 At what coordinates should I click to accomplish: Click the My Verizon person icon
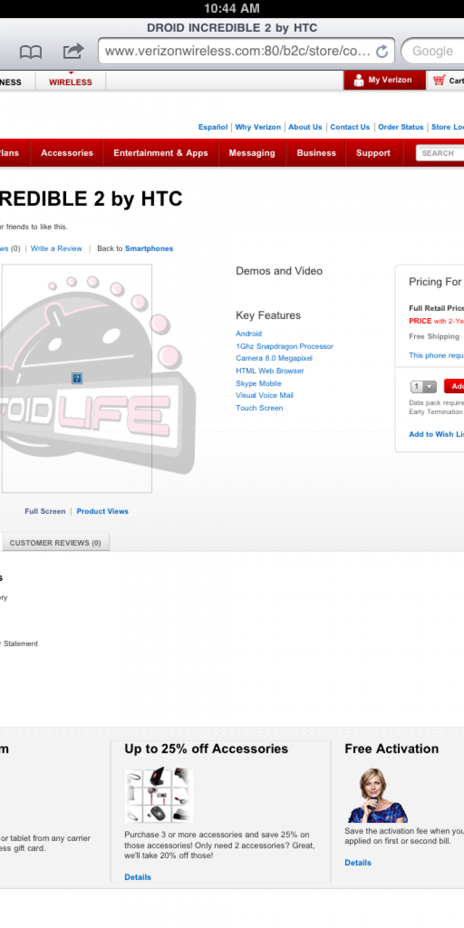tap(358, 80)
